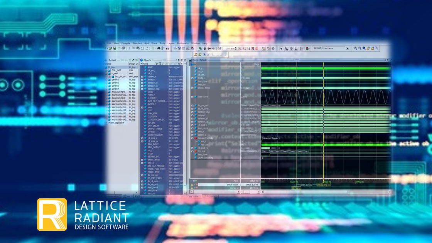
Task: Click the Name column header in Objects
Action: click(x=147, y=64)
